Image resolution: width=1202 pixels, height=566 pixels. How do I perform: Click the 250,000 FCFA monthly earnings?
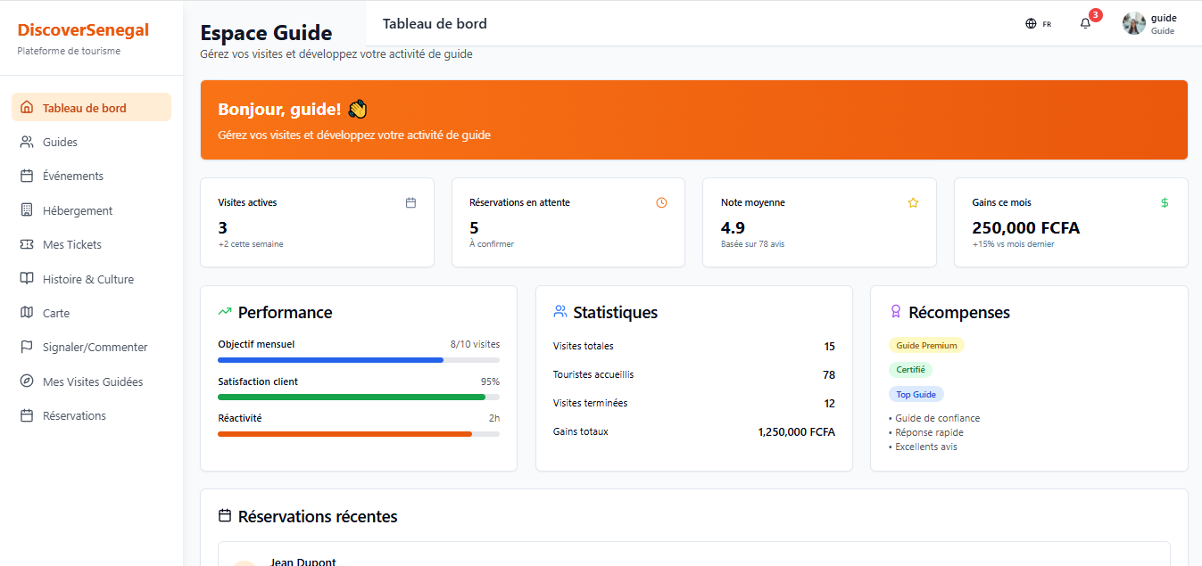coord(1025,227)
